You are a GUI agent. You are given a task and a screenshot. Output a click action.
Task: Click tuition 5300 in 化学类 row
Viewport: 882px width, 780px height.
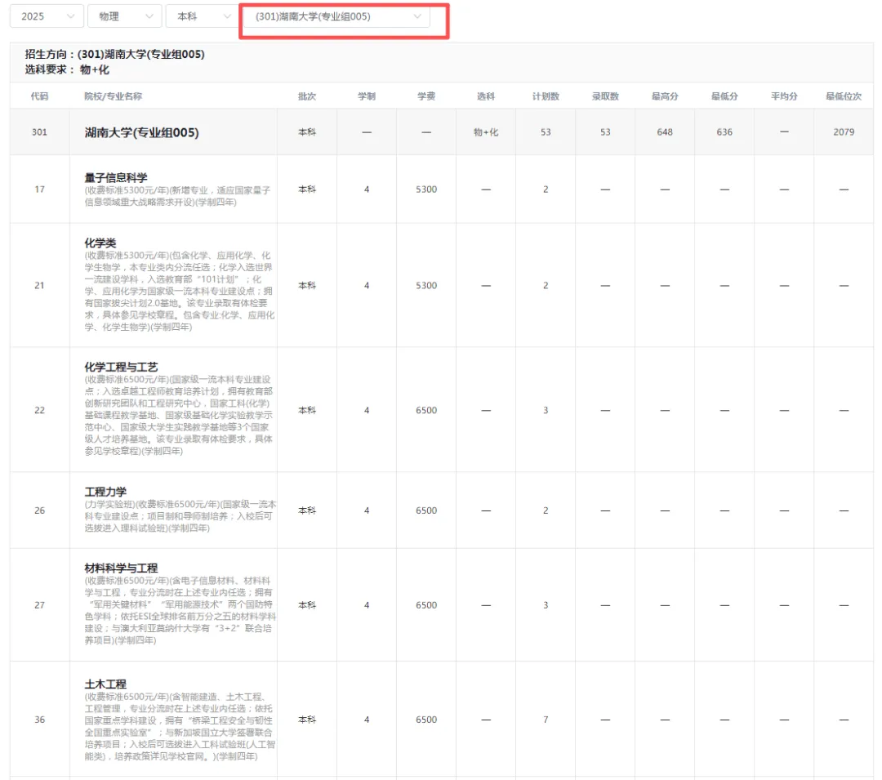426,286
